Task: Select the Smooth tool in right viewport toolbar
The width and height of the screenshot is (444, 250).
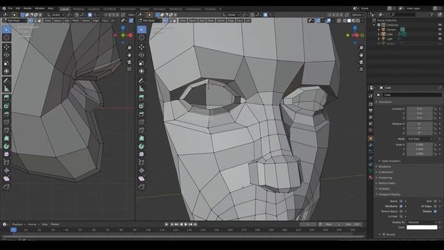Action: tap(142, 154)
